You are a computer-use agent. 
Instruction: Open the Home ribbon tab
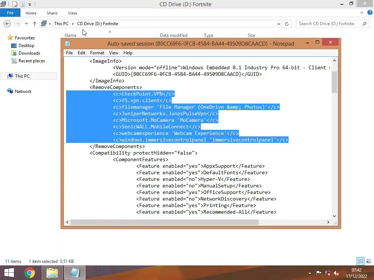click(x=31, y=13)
